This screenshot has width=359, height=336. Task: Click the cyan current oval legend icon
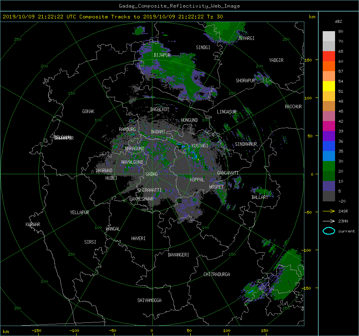coord(329,231)
